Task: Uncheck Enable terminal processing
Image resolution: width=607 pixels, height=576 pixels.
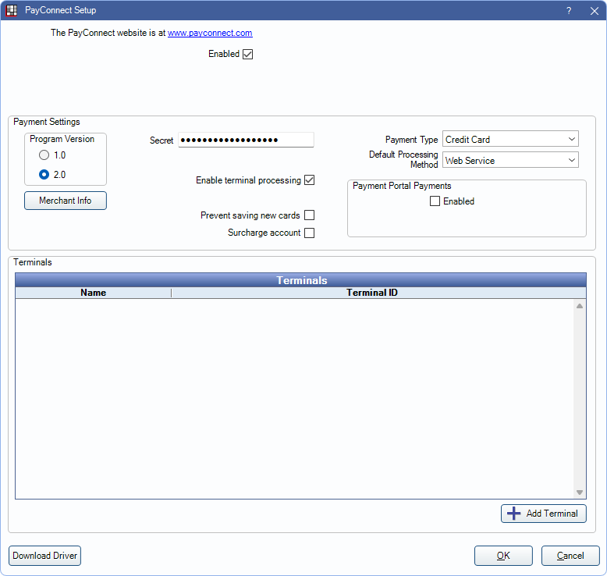Action: click(309, 180)
